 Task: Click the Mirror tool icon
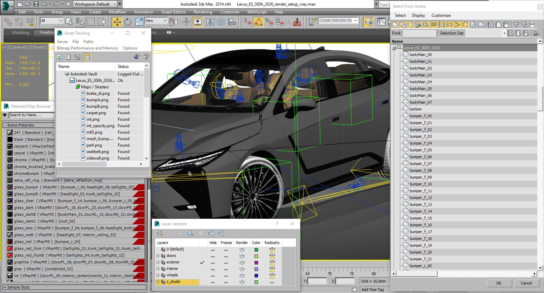pos(210,22)
